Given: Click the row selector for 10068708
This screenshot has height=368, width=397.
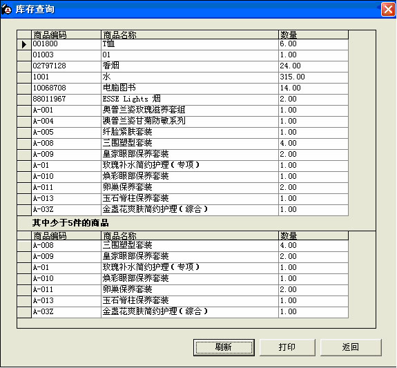Looking at the screenshot, I should (x=24, y=88).
